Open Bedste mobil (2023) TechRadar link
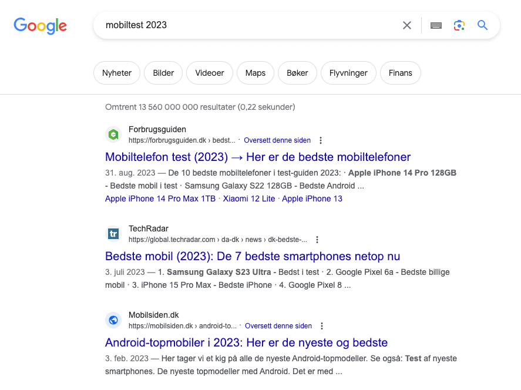Screen dimensions: 521x390 tap(253, 256)
